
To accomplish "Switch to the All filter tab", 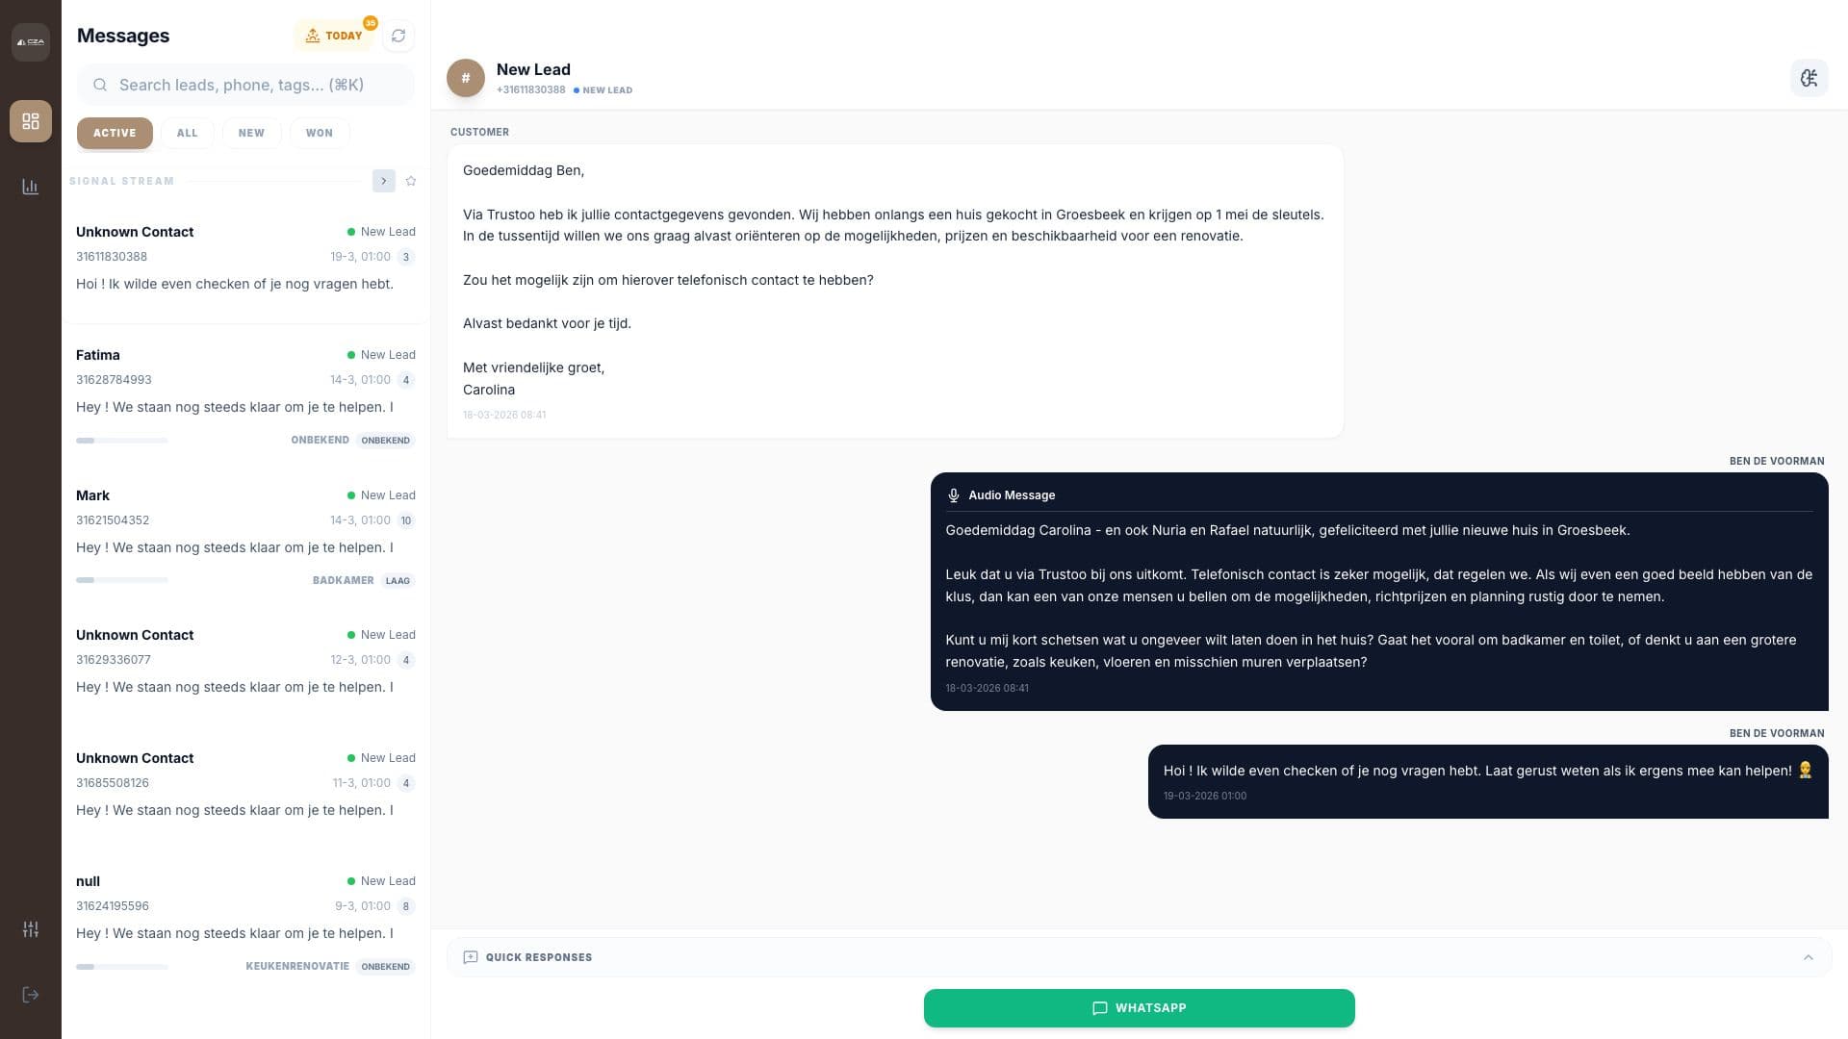I will click(x=187, y=133).
